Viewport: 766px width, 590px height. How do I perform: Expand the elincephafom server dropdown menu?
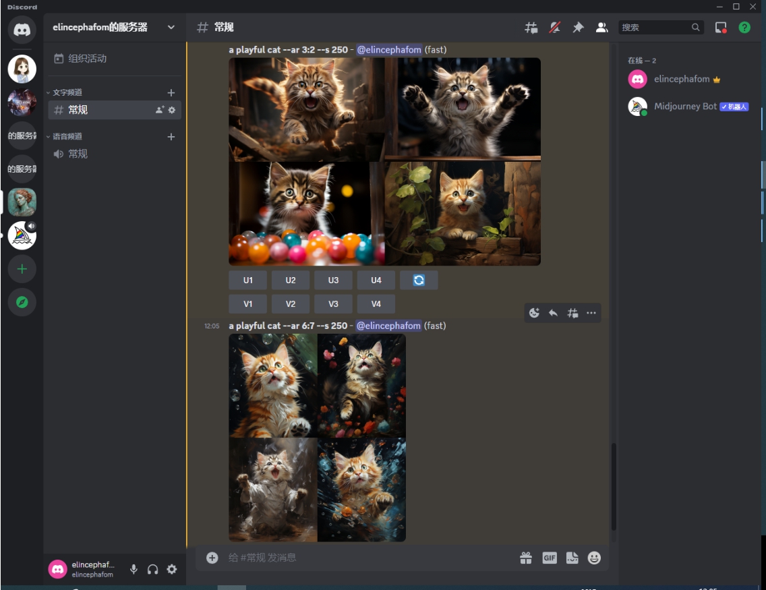171,28
